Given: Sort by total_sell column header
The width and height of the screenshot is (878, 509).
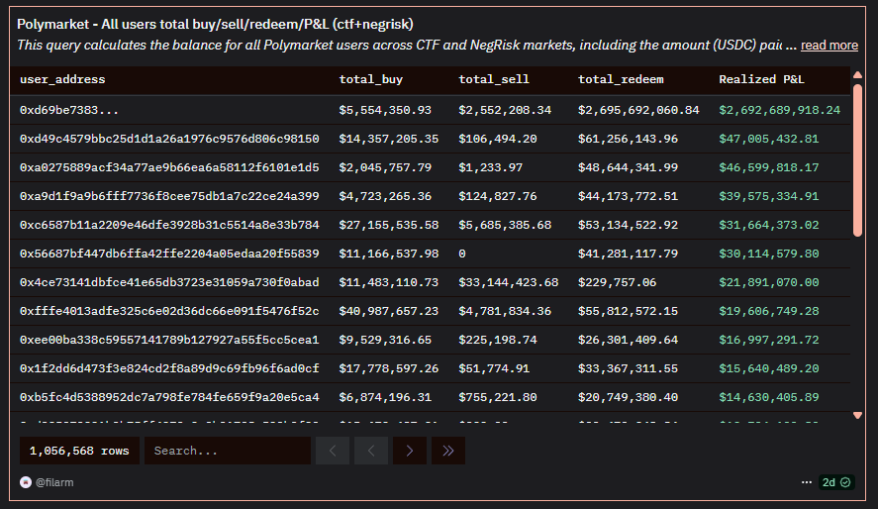Looking at the screenshot, I should [x=494, y=79].
